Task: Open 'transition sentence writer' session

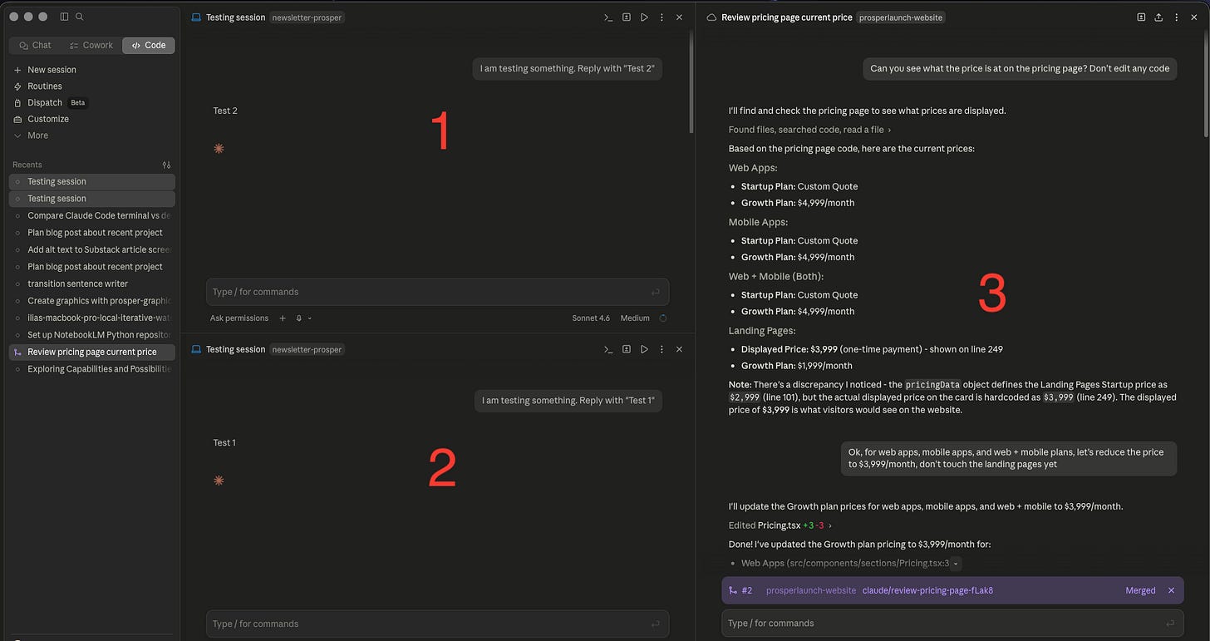Action: [x=92, y=284]
